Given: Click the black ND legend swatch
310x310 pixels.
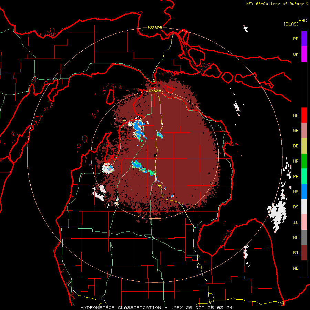Looking at the screenshot, I should pyautogui.click(x=304, y=268).
